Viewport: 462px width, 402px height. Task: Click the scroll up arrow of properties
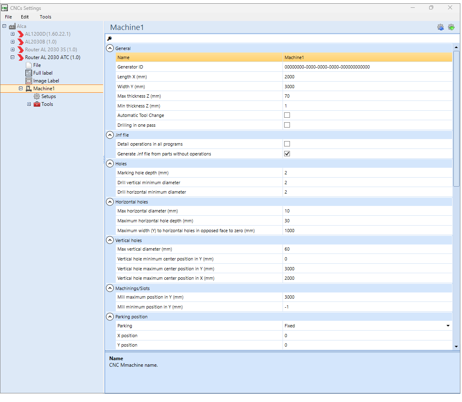pyautogui.click(x=456, y=47)
